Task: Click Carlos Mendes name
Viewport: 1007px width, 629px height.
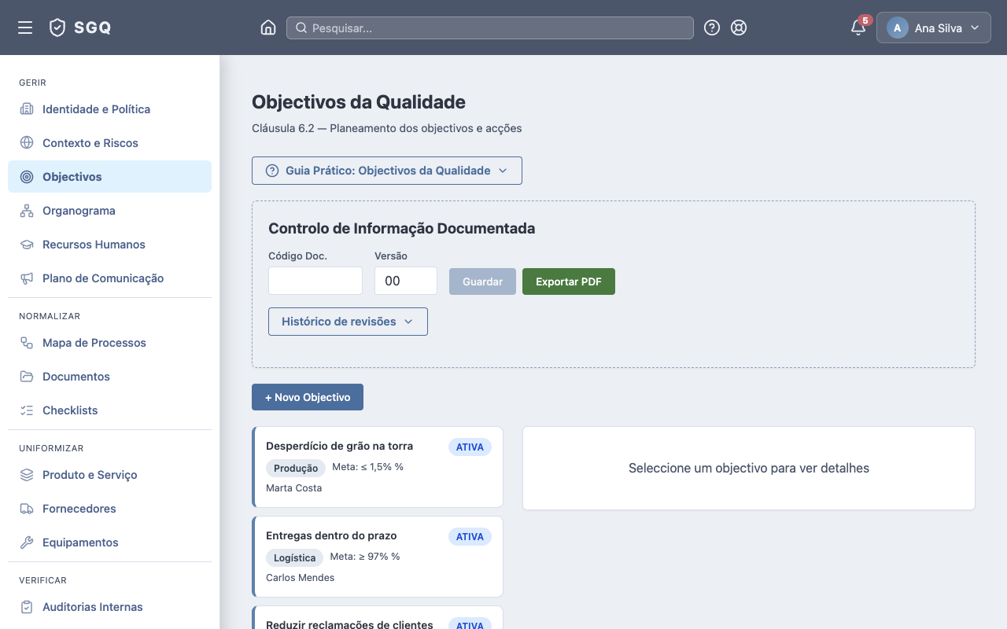Action: point(301,577)
